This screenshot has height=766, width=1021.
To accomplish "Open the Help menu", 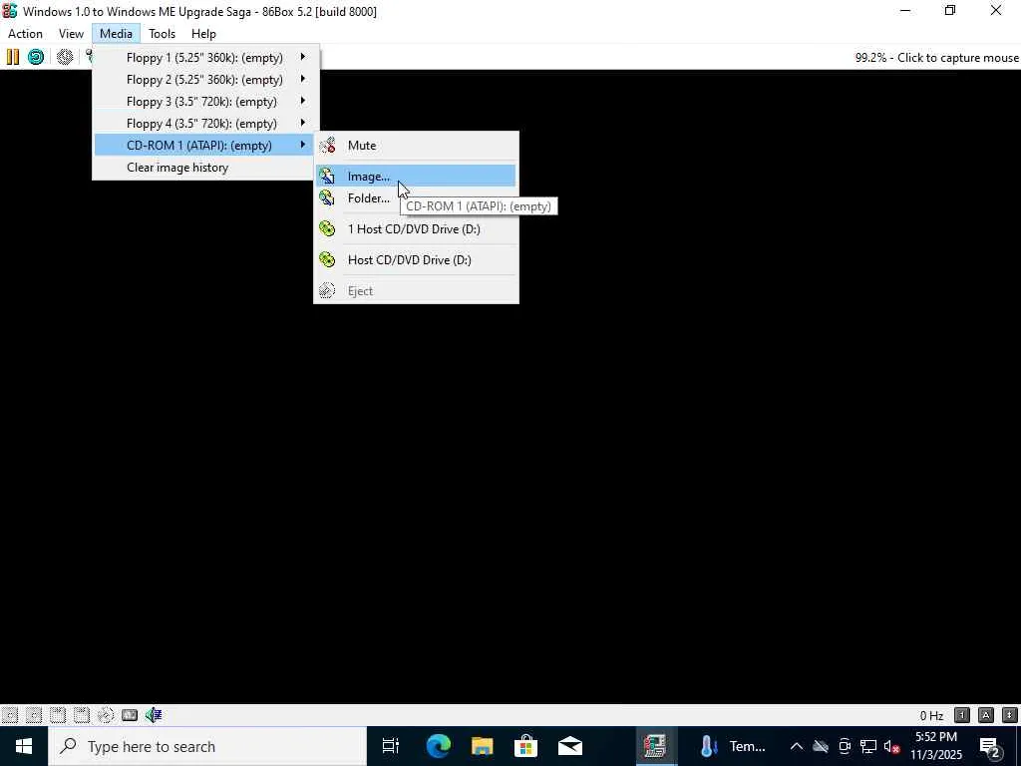I will 203,33.
